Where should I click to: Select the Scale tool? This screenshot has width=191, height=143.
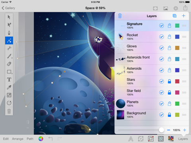[x=9, y=95]
